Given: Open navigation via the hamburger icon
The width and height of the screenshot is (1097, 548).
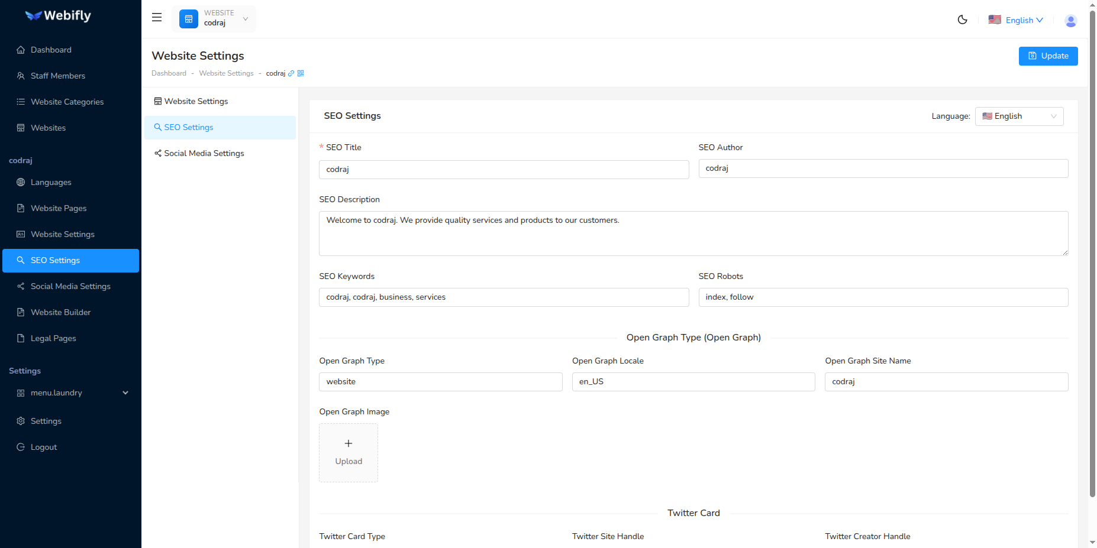Looking at the screenshot, I should [x=156, y=17].
